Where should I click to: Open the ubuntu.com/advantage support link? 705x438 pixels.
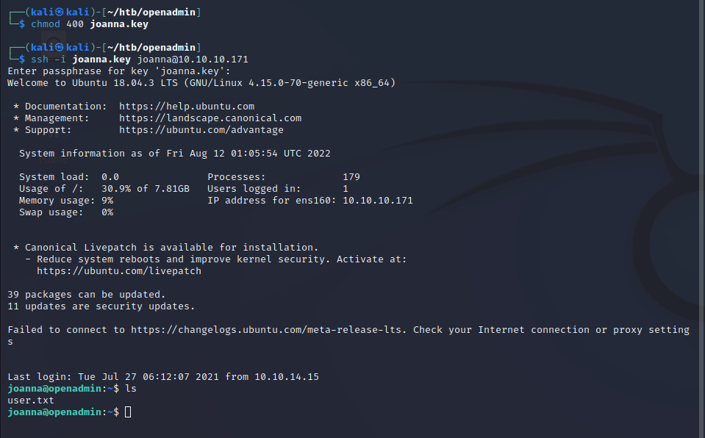(x=201, y=130)
